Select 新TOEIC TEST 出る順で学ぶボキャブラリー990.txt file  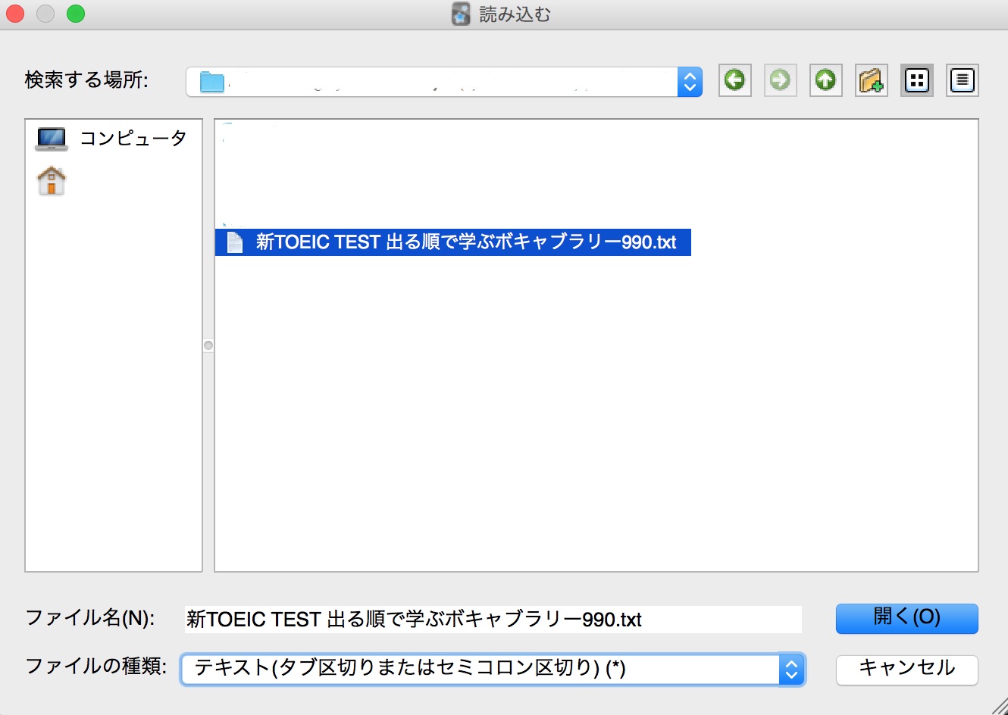tap(453, 242)
